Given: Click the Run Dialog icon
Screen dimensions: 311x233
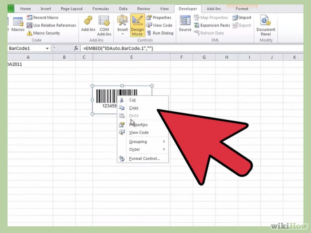Looking at the screenshot, I should click(149, 33).
